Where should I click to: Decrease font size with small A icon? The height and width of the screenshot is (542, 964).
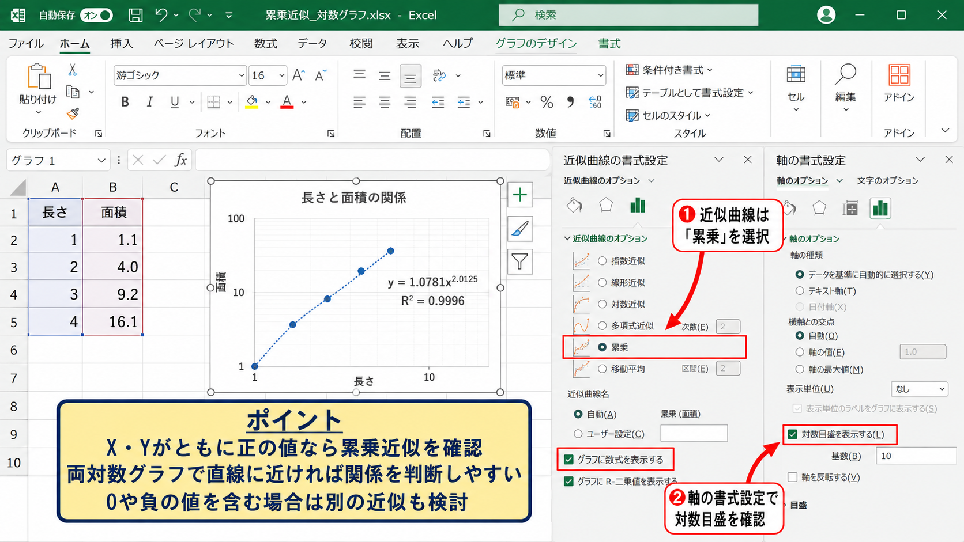tap(321, 75)
